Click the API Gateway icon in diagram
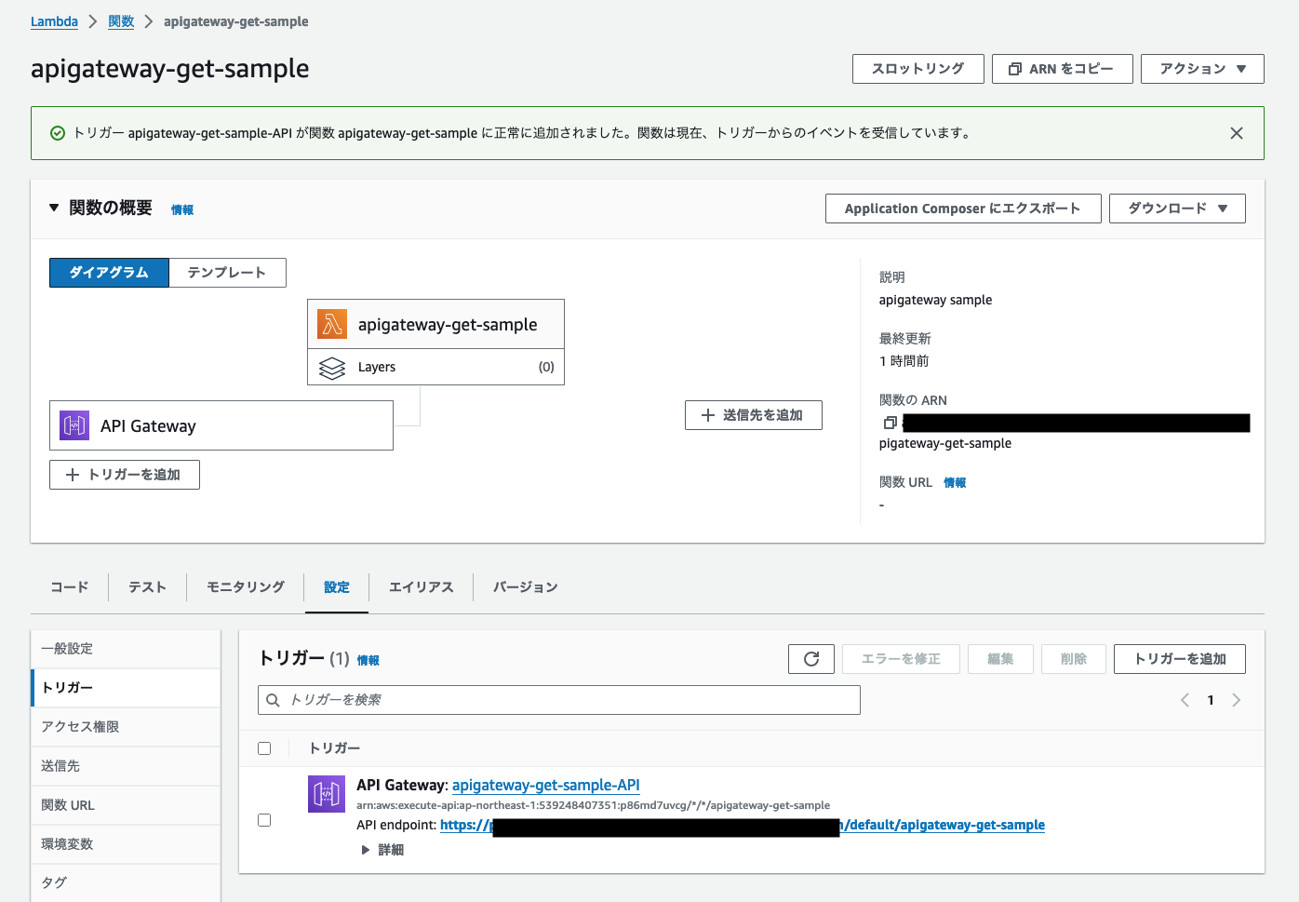 (x=74, y=425)
